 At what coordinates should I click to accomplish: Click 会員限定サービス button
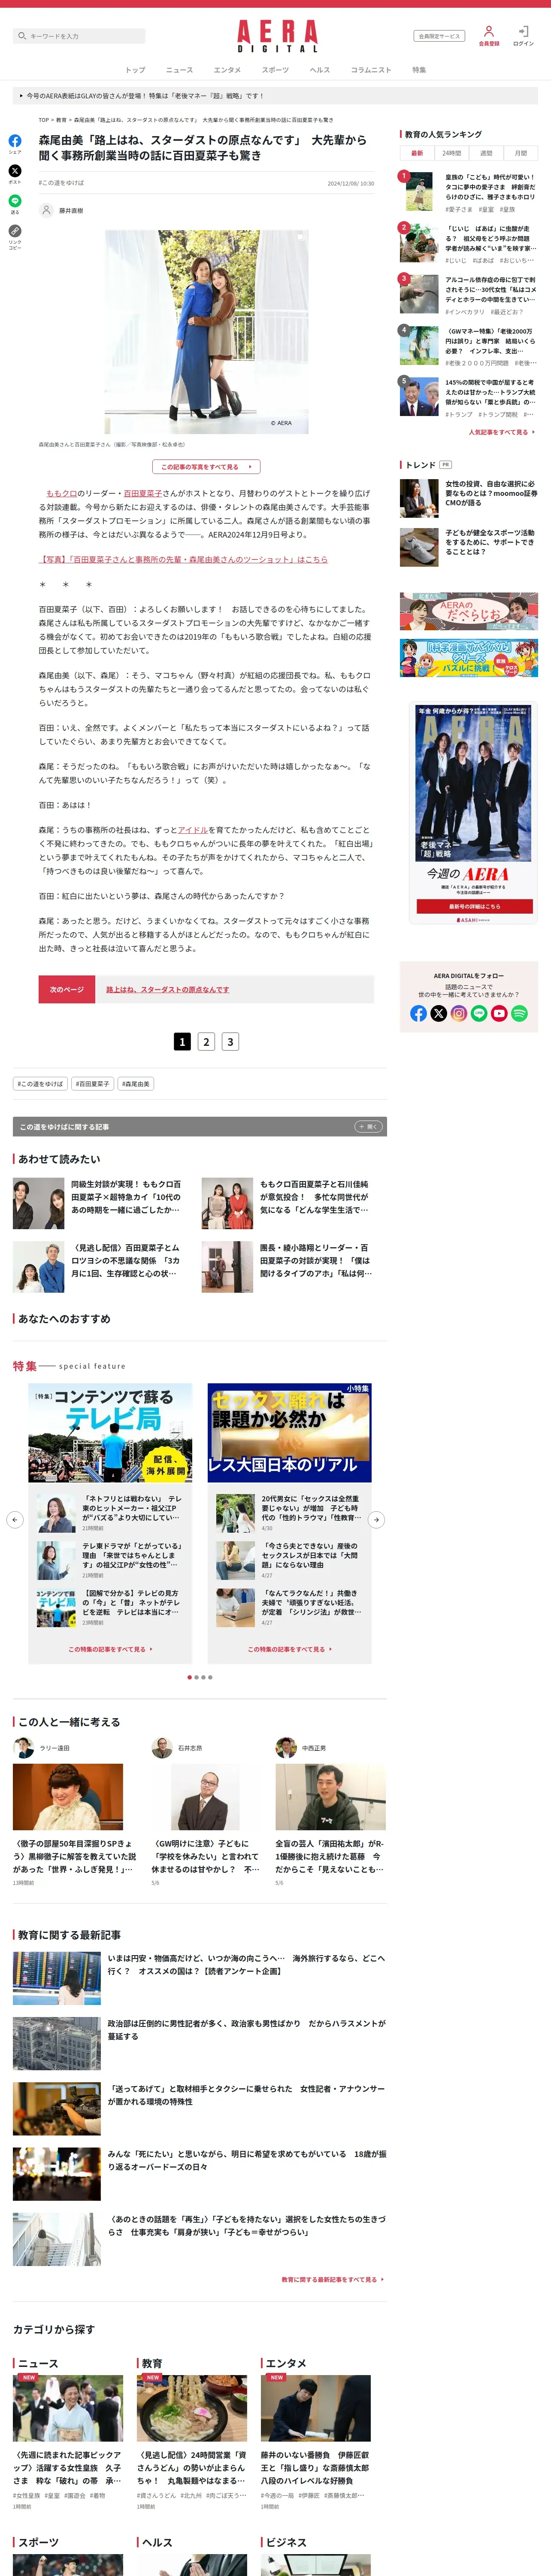[x=439, y=36]
